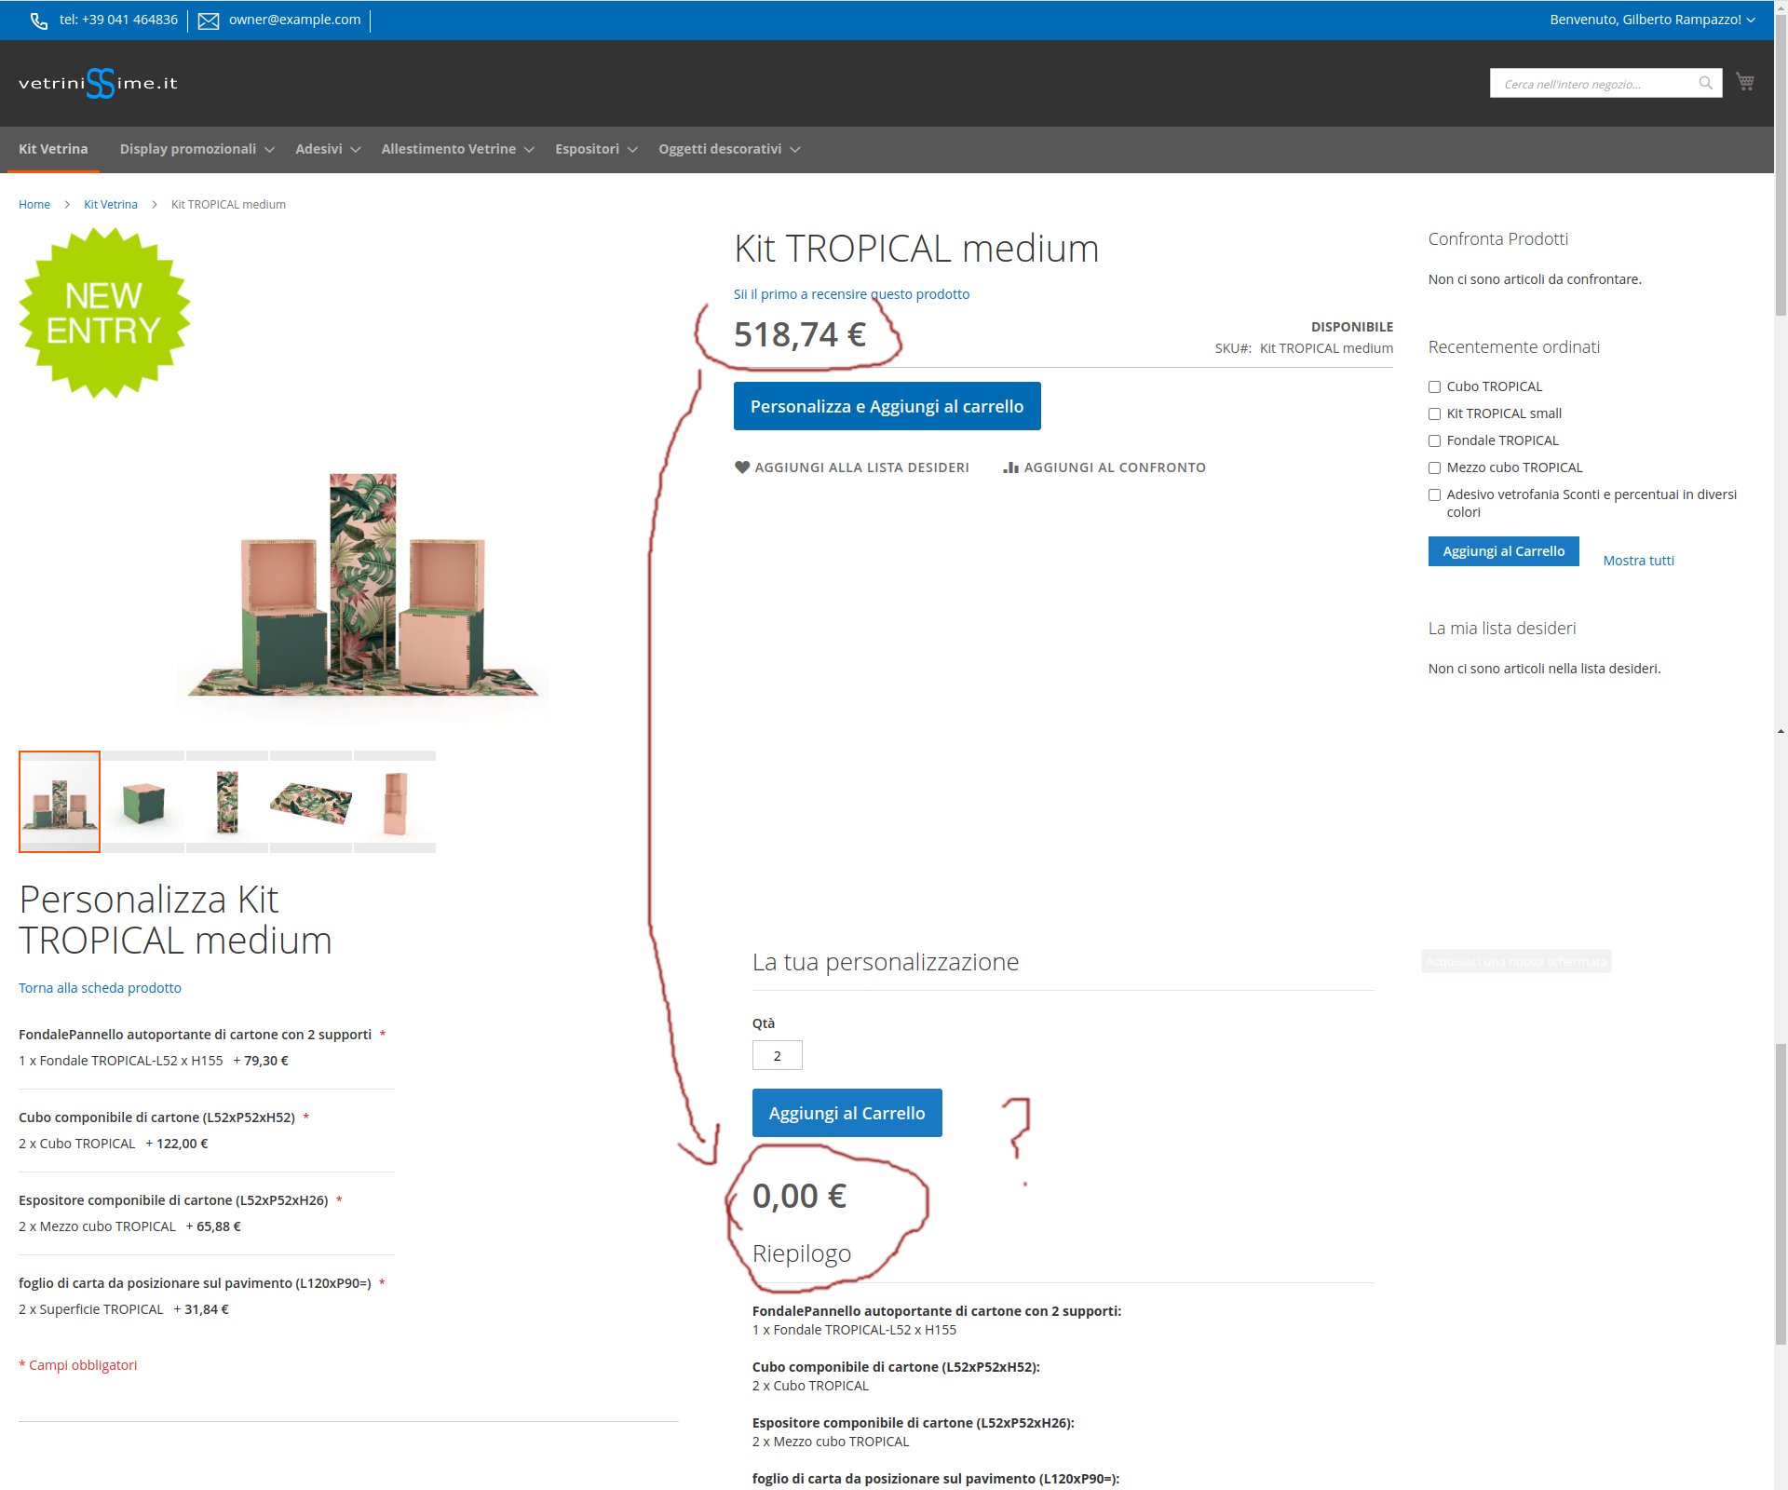This screenshot has width=1788, height=1490.
Task: Select the green cube thumbnail
Action: (x=143, y=802)
